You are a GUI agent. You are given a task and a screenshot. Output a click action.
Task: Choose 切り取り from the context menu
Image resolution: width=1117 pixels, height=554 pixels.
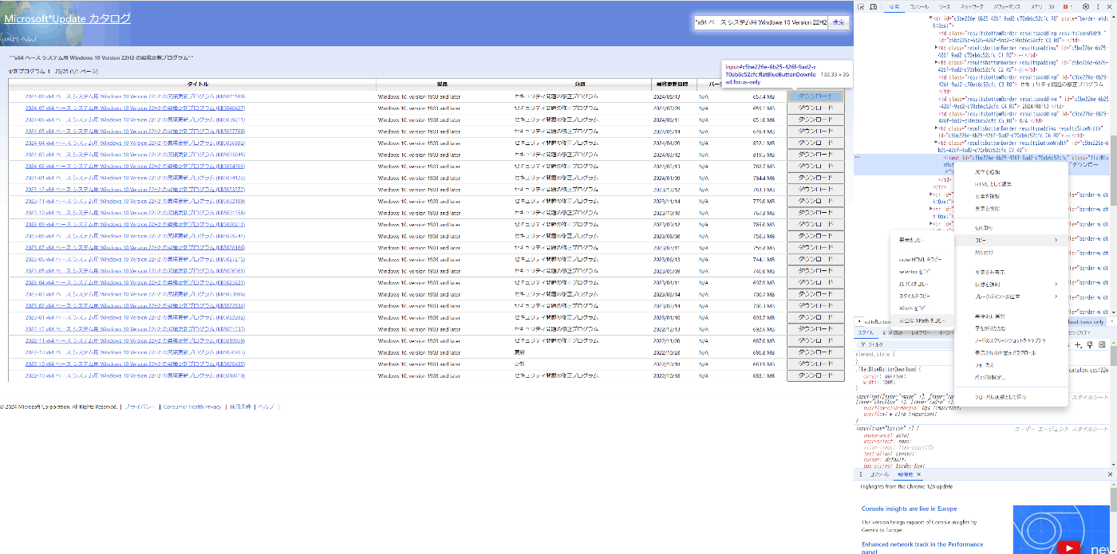coord(1011,228)
